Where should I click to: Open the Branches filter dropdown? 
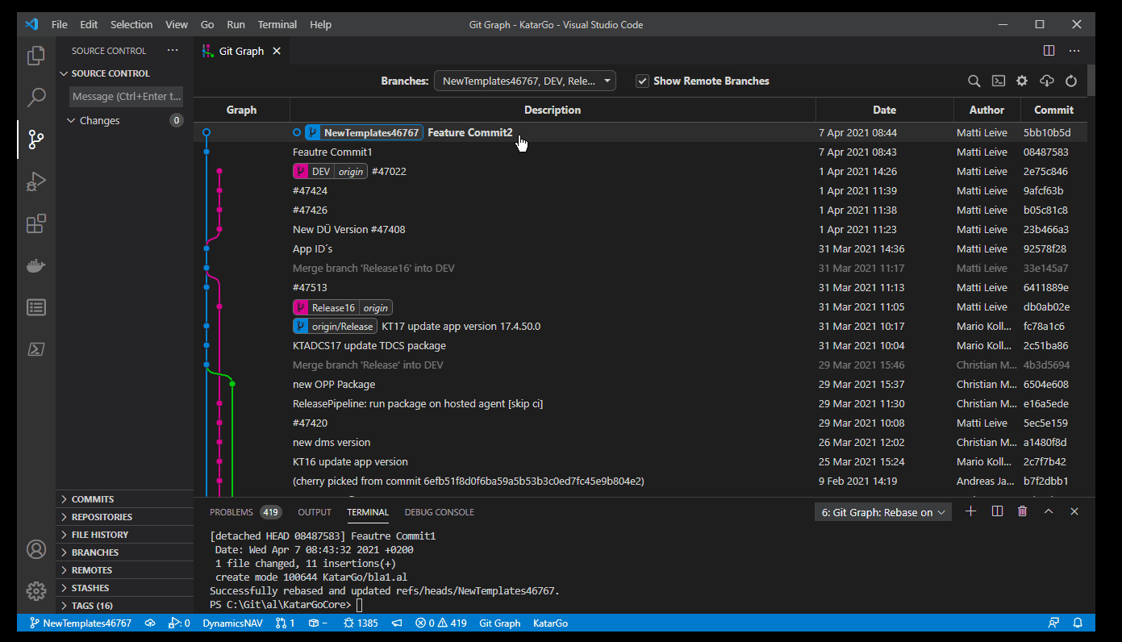pyautogui.click(x=525, y=81)
